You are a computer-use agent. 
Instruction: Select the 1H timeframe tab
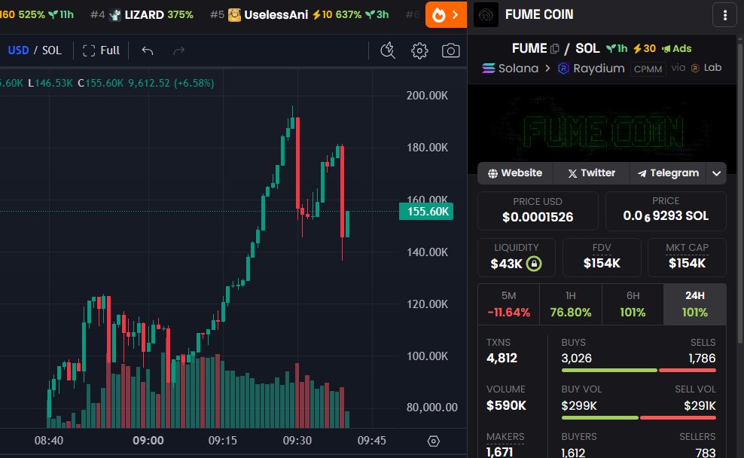(x=571, y=304)
